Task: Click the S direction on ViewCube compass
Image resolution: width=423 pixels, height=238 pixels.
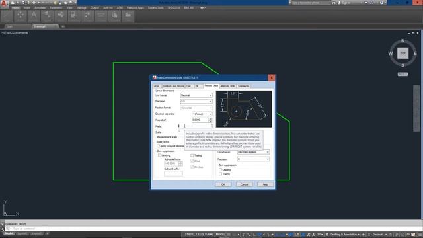Action: click(x=403, y=65)
